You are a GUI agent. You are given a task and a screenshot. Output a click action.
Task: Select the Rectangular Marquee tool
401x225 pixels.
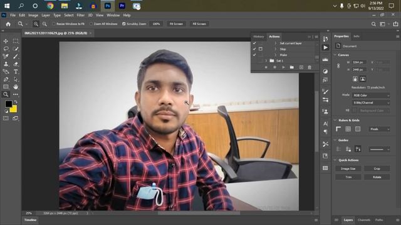16,41
